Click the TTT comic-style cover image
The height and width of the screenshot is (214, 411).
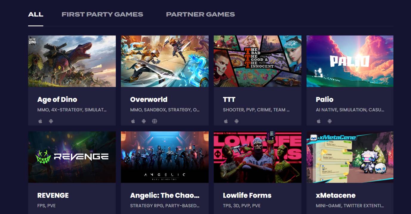258,61
